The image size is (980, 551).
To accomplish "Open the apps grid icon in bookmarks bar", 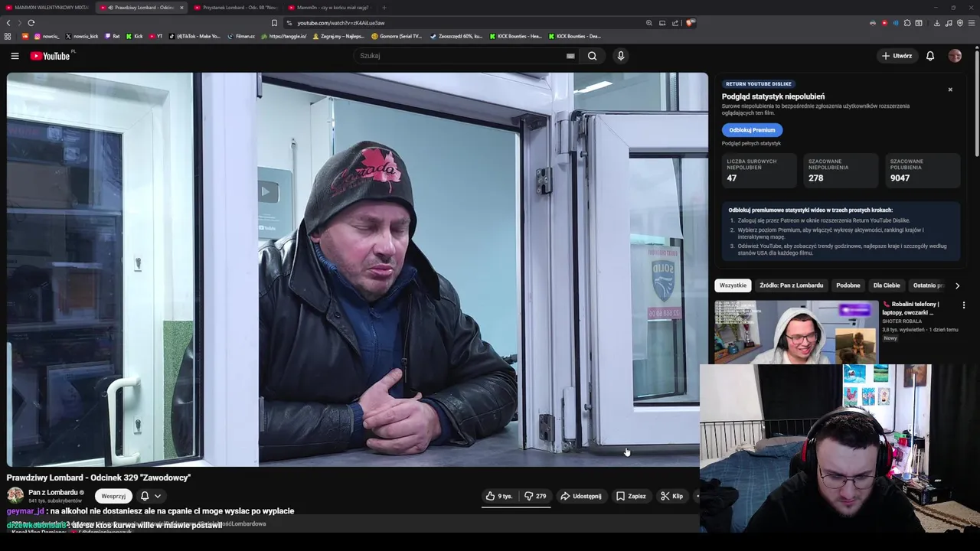I will point(8,36).
